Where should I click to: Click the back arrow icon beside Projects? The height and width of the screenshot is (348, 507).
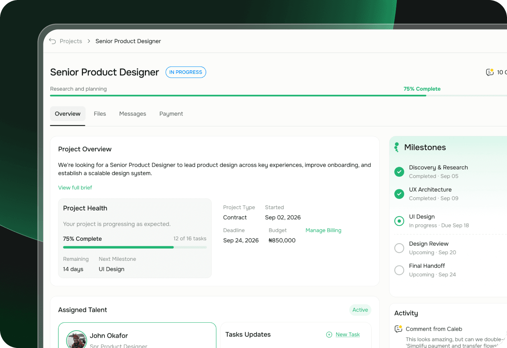click(x=53, y=41)
